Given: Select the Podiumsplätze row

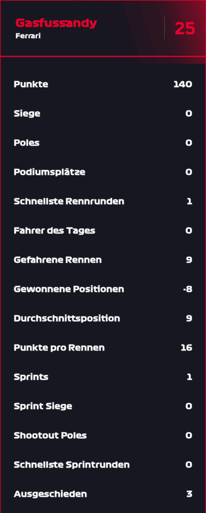Looking at the screenshot, I should pos(103,172).
